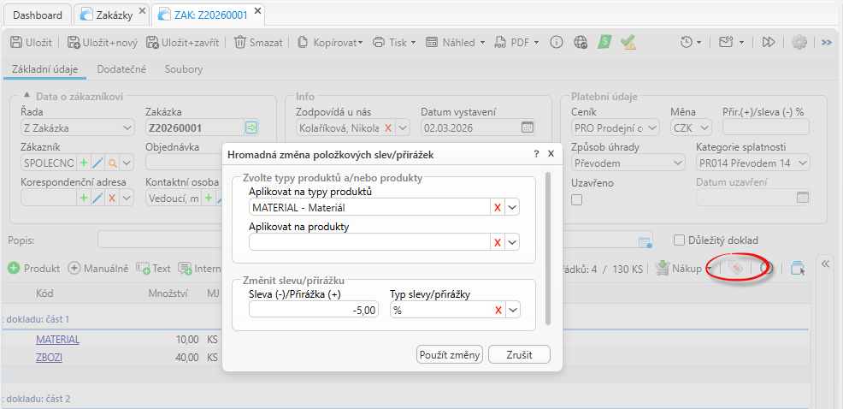843x409 pixels.
Task: Click the green checkmark approval icon
Action: tap(628, 42)
